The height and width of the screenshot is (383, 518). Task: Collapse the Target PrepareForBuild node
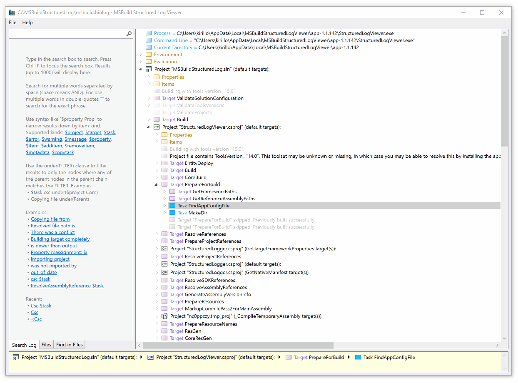pos(157,184)
